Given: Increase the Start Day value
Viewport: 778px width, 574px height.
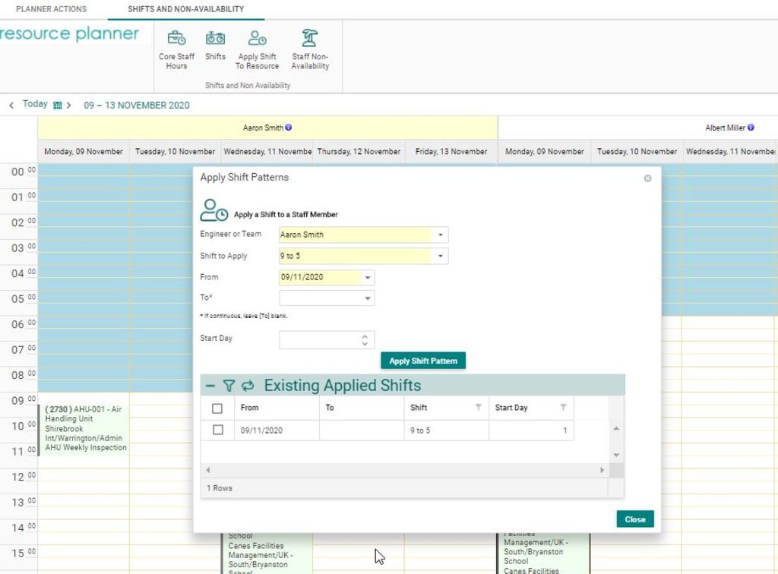Looking at the screenshot, I should tap(365, 336).
